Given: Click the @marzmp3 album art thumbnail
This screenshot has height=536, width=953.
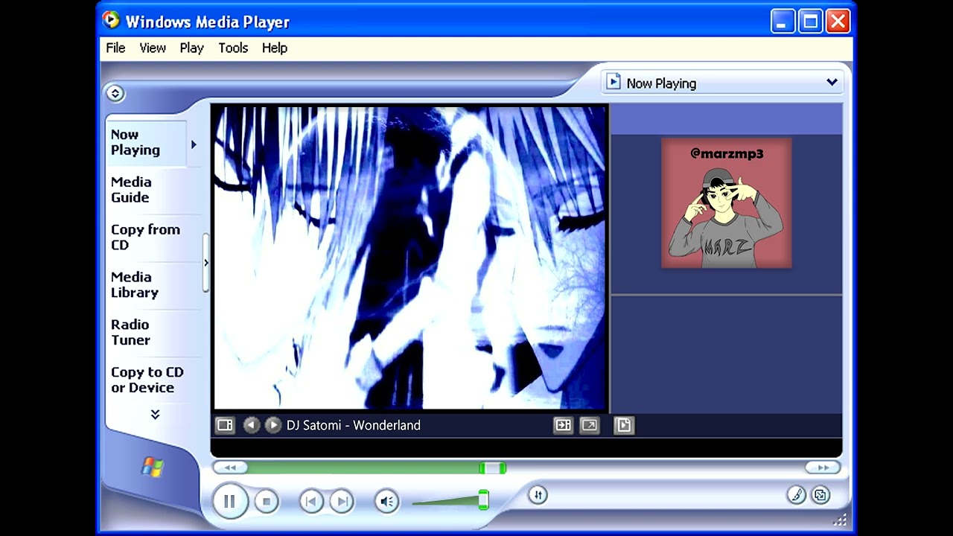Looking at the screenshot, I should tap(727, 202).
